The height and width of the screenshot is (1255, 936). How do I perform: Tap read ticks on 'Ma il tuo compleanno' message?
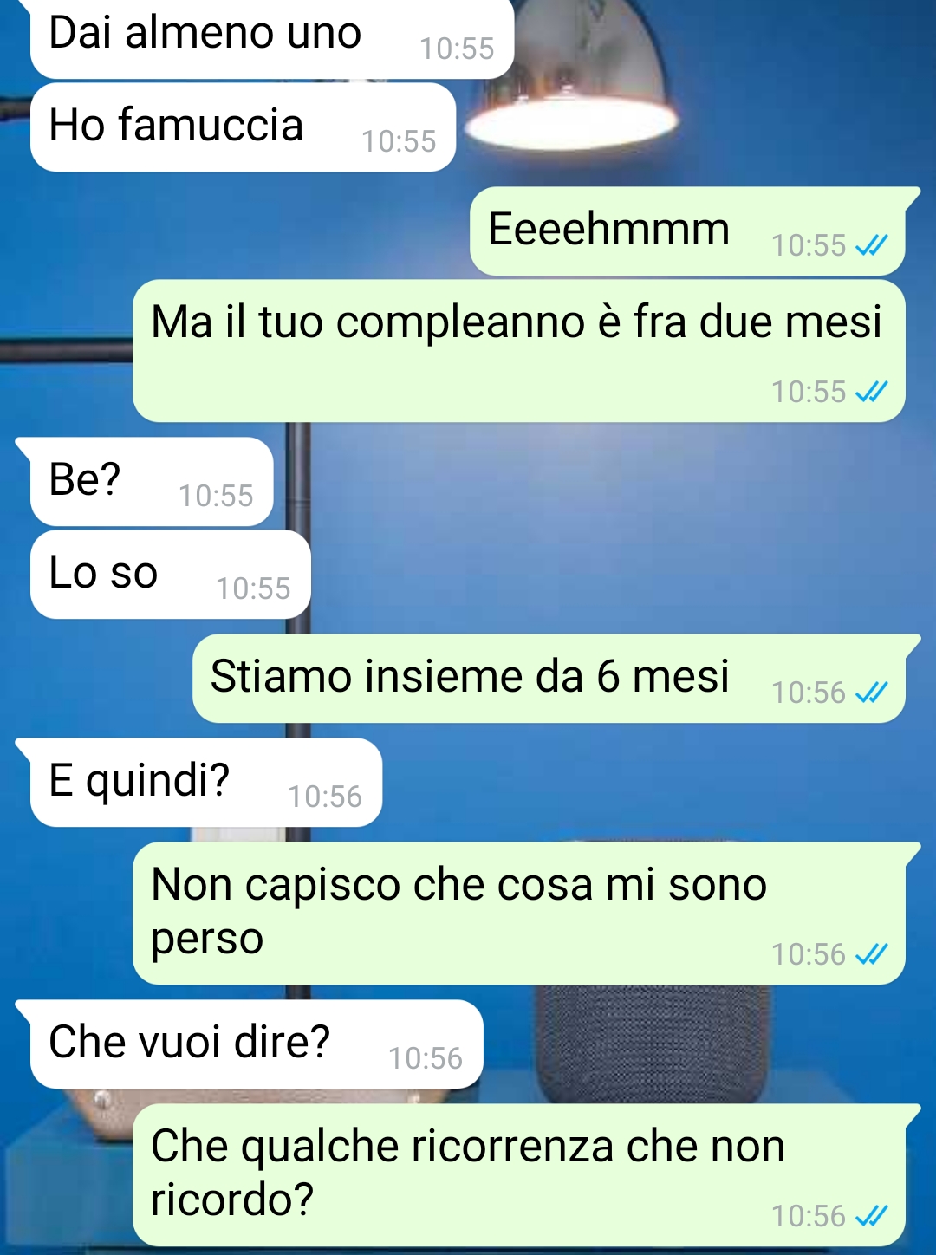pos(871,393)
